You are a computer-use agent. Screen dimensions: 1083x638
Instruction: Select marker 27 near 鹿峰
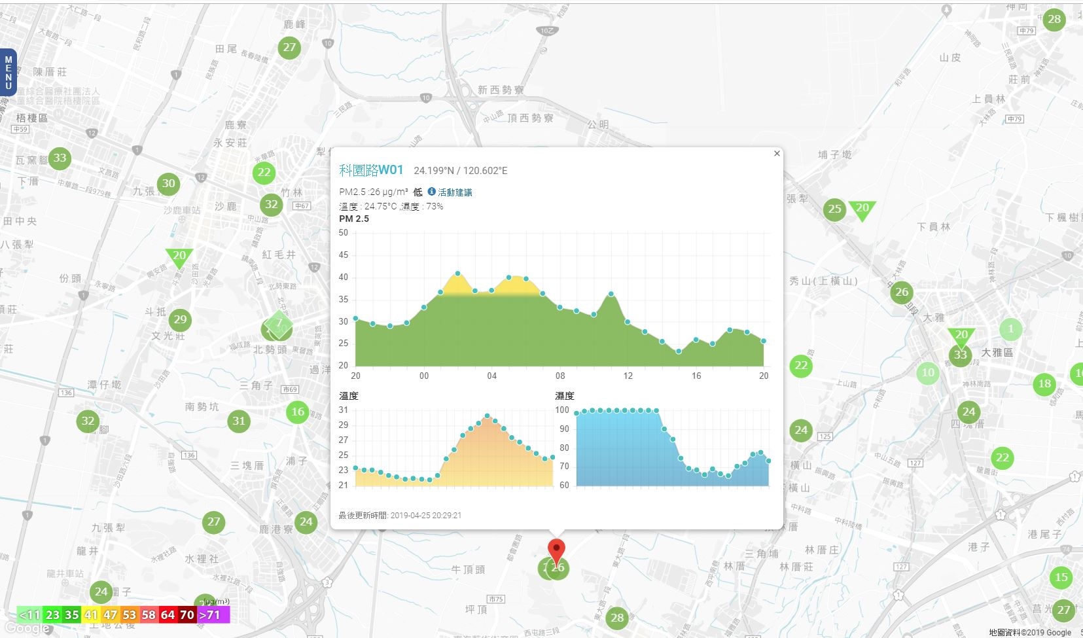click(x=289, y=47)
